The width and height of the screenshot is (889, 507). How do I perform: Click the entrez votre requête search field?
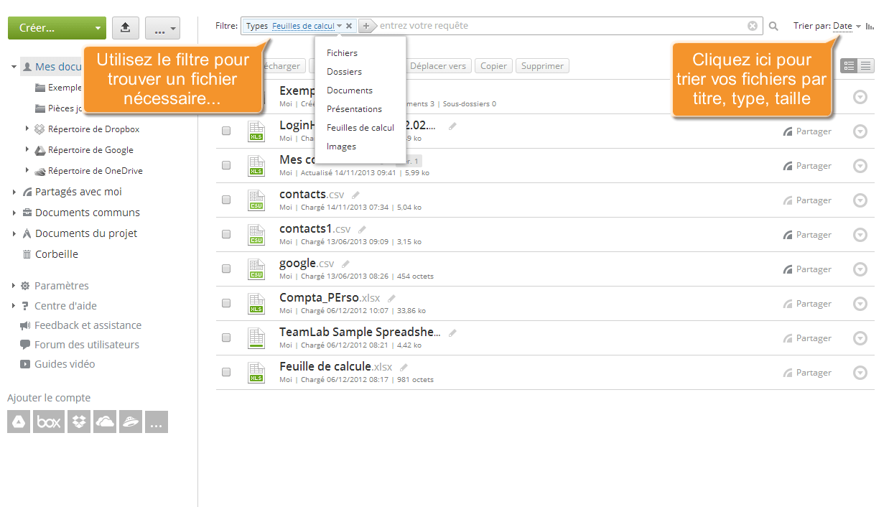[x=562, y=26]
